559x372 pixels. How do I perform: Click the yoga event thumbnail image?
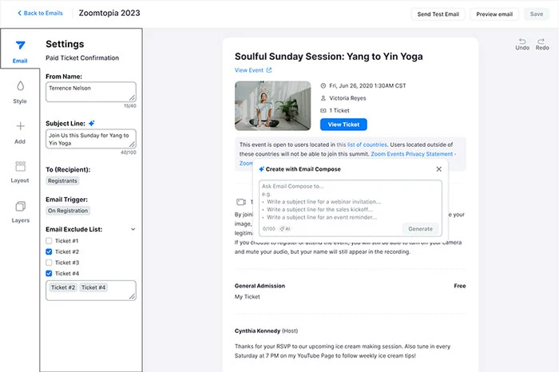272,105
